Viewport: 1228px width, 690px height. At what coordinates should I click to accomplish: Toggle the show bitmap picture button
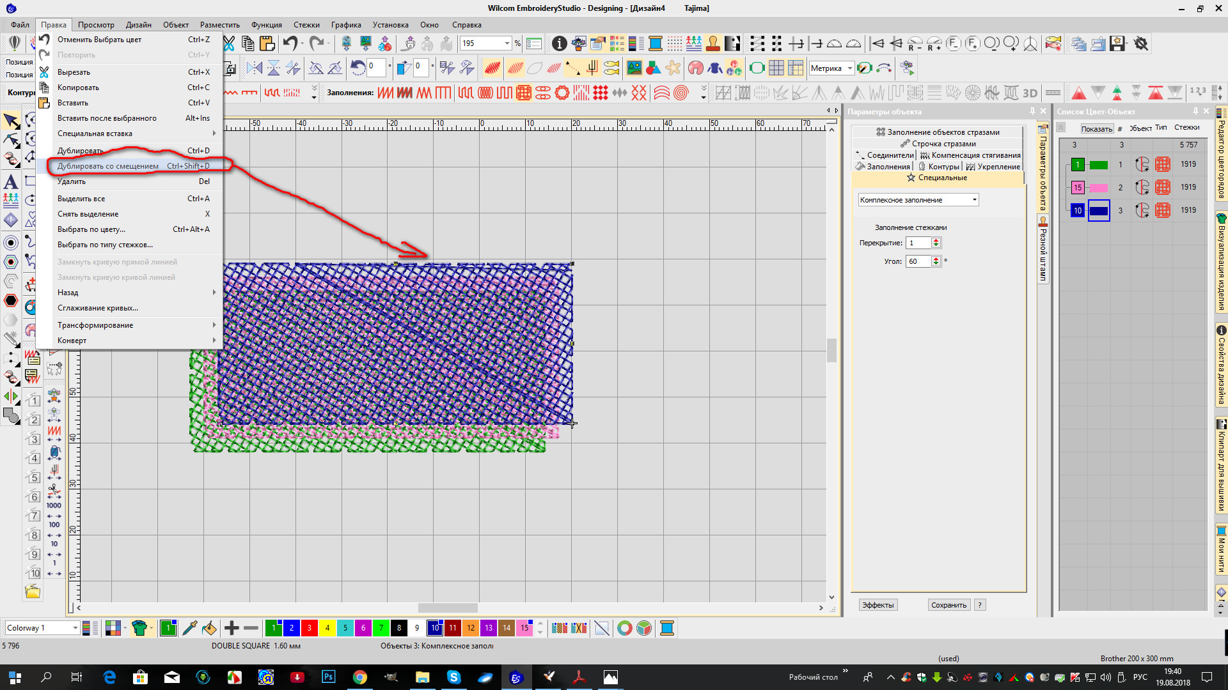(x=634, y=68)
